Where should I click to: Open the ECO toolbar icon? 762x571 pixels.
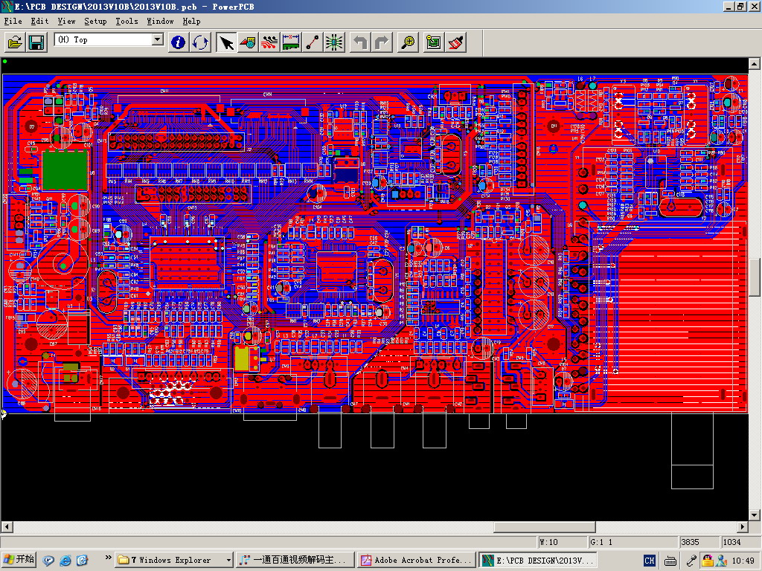point(313,42)
